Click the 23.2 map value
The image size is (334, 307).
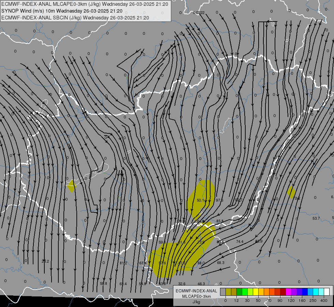[45, 261]
